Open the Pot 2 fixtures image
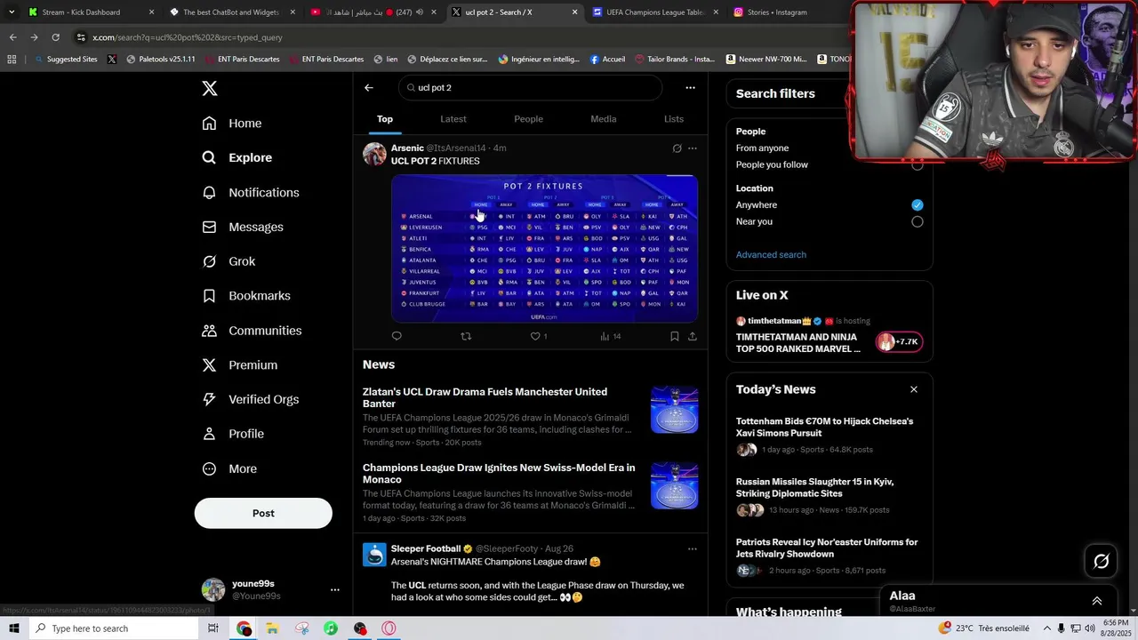 (544, 248)
